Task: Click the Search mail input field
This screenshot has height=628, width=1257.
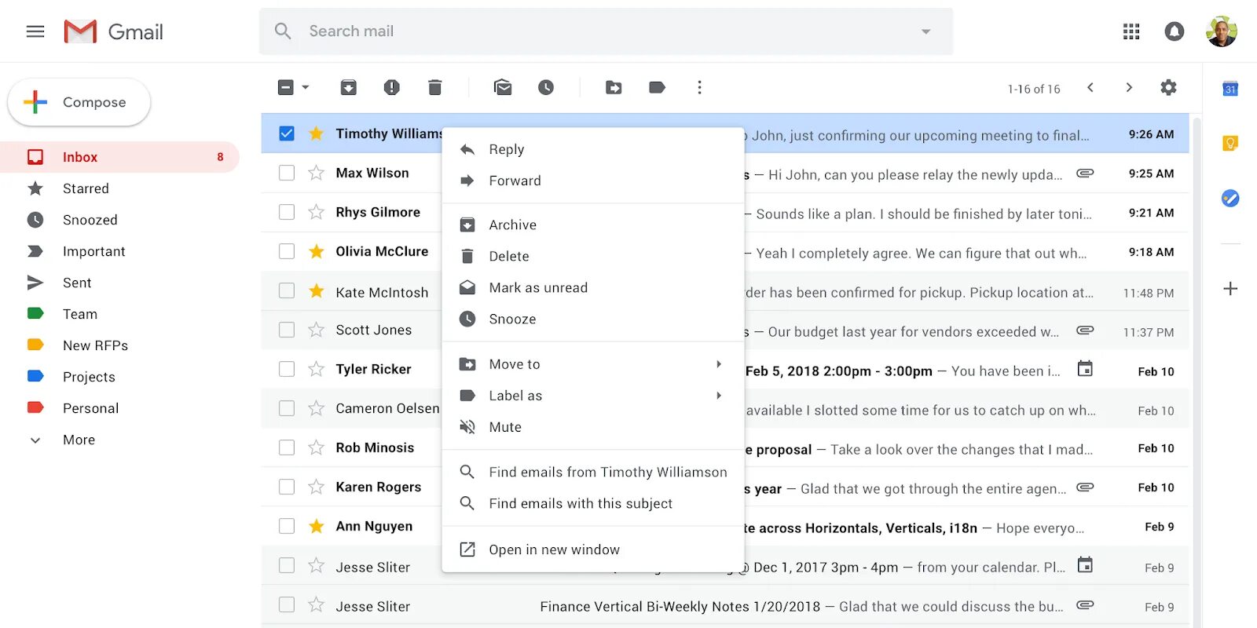Action: click(x=605, y=31)
